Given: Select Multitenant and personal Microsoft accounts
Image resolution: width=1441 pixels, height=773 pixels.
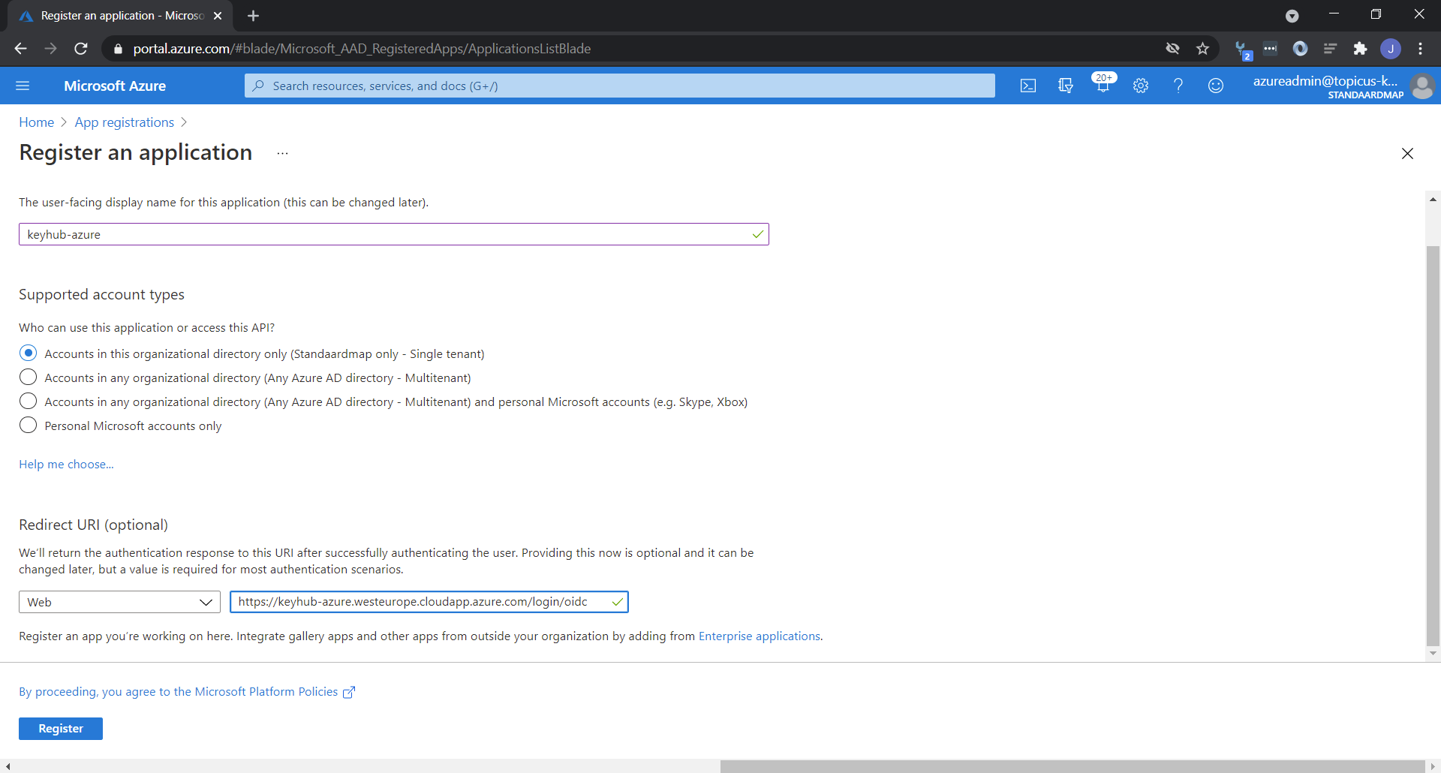Looking at the screenshot, I should pyautogui.click(x=28, y=401).
